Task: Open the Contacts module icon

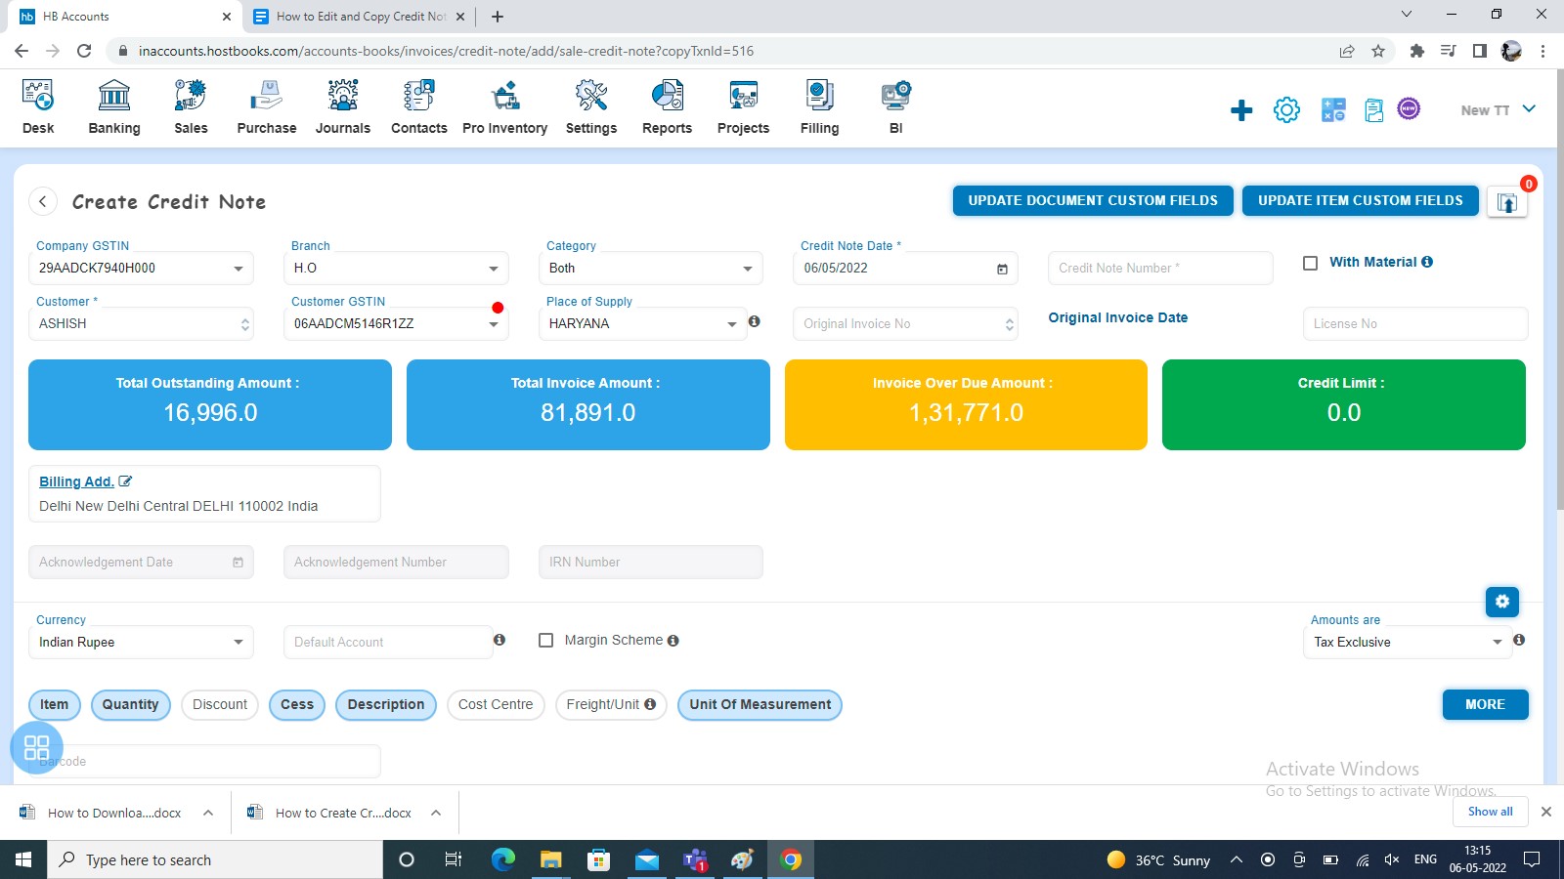Action: pos(419,96)
